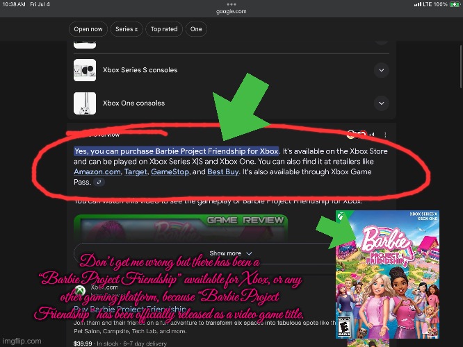Select the Top rated filter chip

(164, 29)
